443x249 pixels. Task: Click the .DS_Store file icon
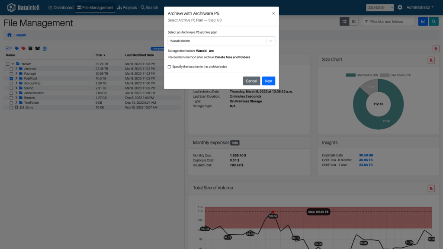pos(16,107)
